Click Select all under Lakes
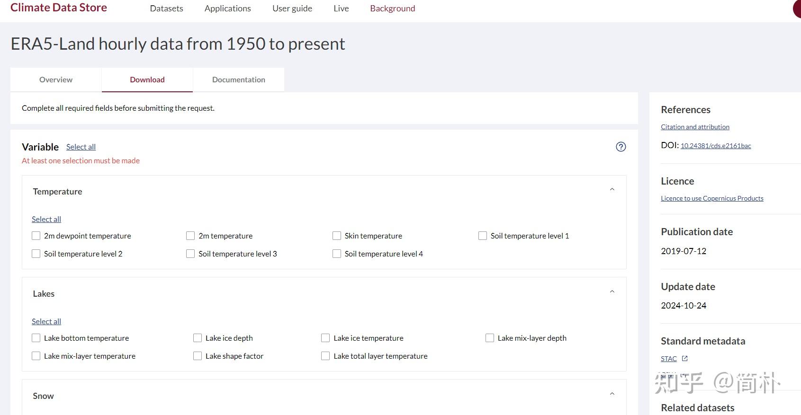The image size is (801, 415). coord(46,321)
